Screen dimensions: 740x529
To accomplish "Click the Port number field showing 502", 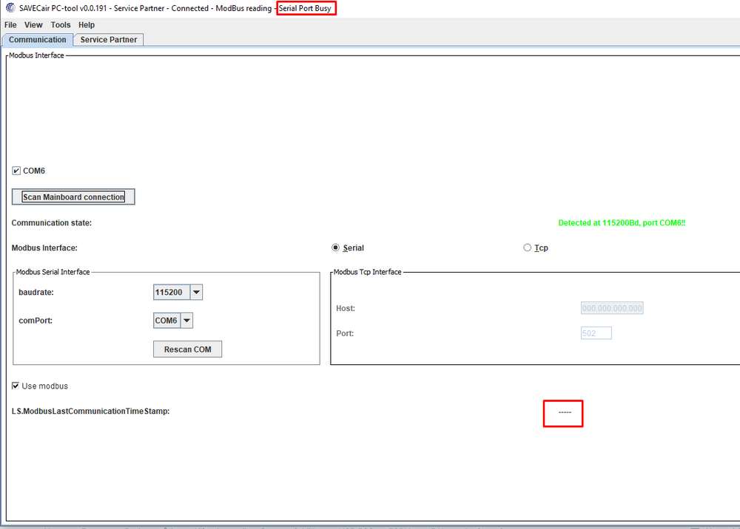I will [596, 333].
